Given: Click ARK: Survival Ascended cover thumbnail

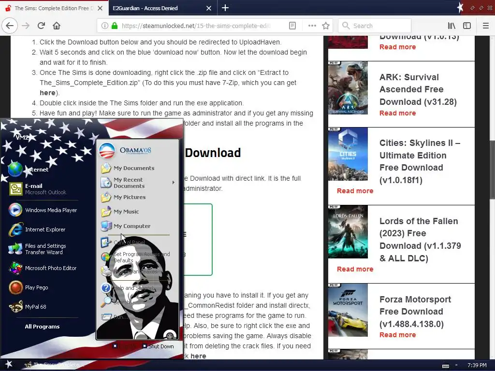Looking at the screenshot, I should click(348, 88).
